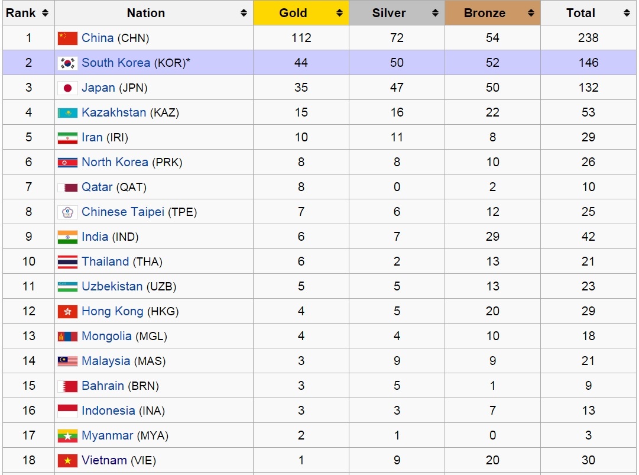
Task: Click the Malaysia flag icon
Action: click(67, 361)
